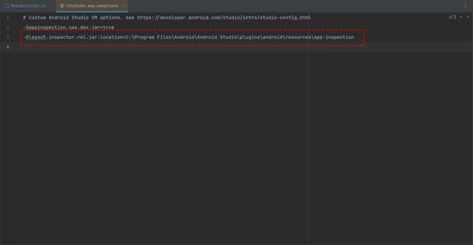Open the editor tabs options menu
The image size is (473, 245).
tap(465, 6)
